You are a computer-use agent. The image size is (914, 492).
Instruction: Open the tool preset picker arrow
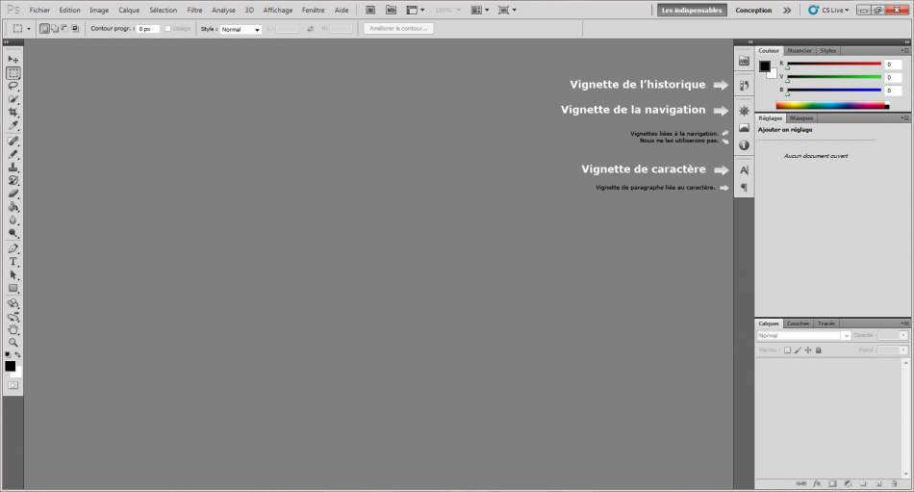point(29,29)
